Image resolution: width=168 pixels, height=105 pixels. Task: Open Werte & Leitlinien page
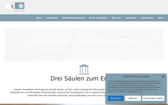coord(98,18)
